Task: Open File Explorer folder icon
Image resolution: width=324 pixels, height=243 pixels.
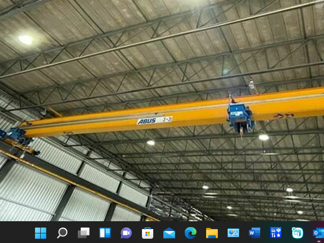Action: 212,233
